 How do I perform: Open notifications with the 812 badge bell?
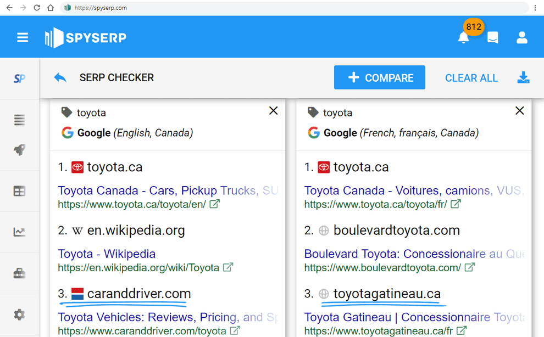464,37
